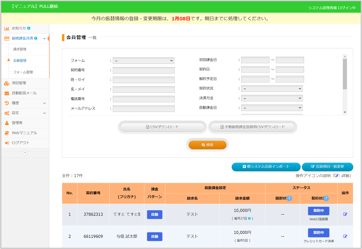Click the 管理者 person icon

click(6, 123)
